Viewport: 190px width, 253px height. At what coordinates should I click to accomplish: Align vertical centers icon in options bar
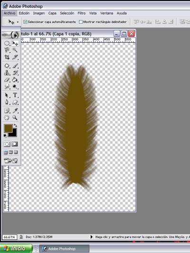click(142, 22)
